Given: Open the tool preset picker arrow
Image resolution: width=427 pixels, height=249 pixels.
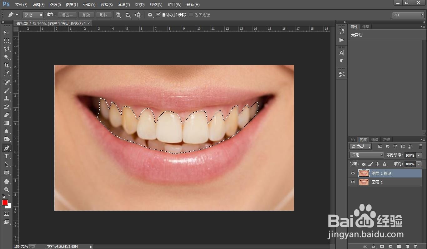Looking at the screenshot, I should click(x=17, y=15).
